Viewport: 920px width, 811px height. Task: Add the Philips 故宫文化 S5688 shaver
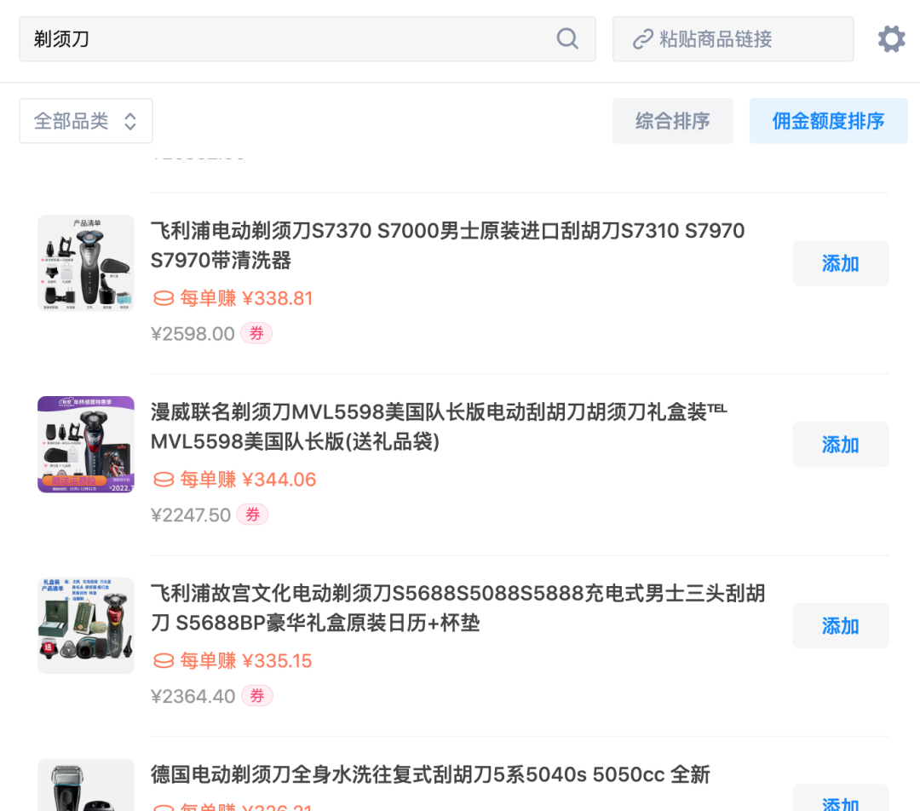[840, 626]
